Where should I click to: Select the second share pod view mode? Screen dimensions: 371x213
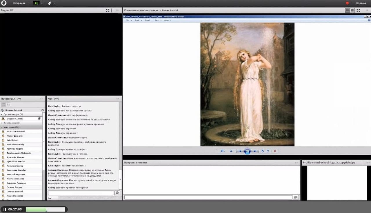click(352, 10)
